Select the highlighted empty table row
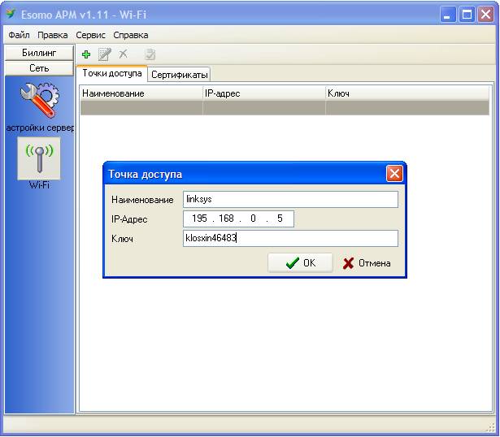 285,108
